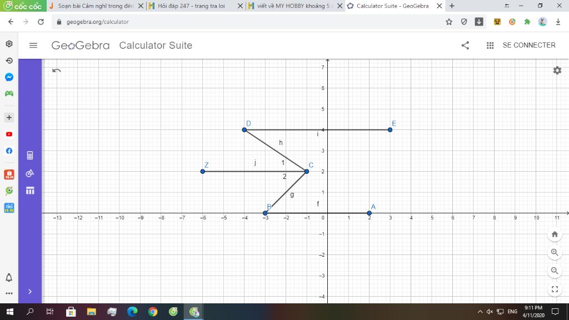Switch to Soạn bài Cảm nghĩ tab
569x320 pixels.
[x=96, y=6]
